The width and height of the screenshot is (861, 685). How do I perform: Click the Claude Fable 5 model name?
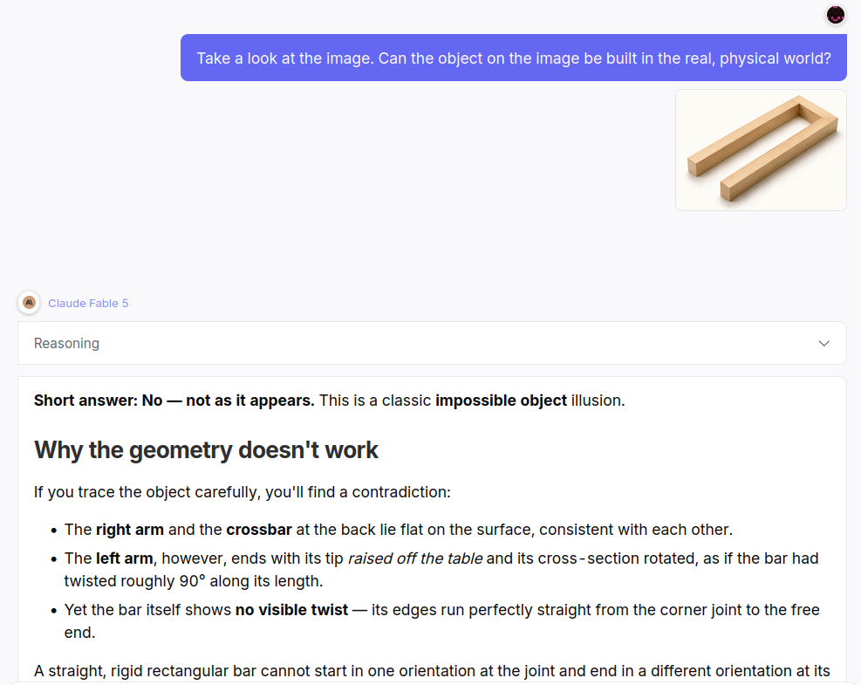point(88,303)
